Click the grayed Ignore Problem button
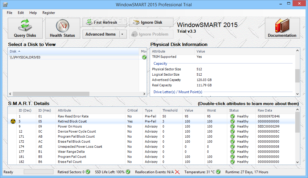This screenshot has width=308, height=178. [x=151, y=34]
